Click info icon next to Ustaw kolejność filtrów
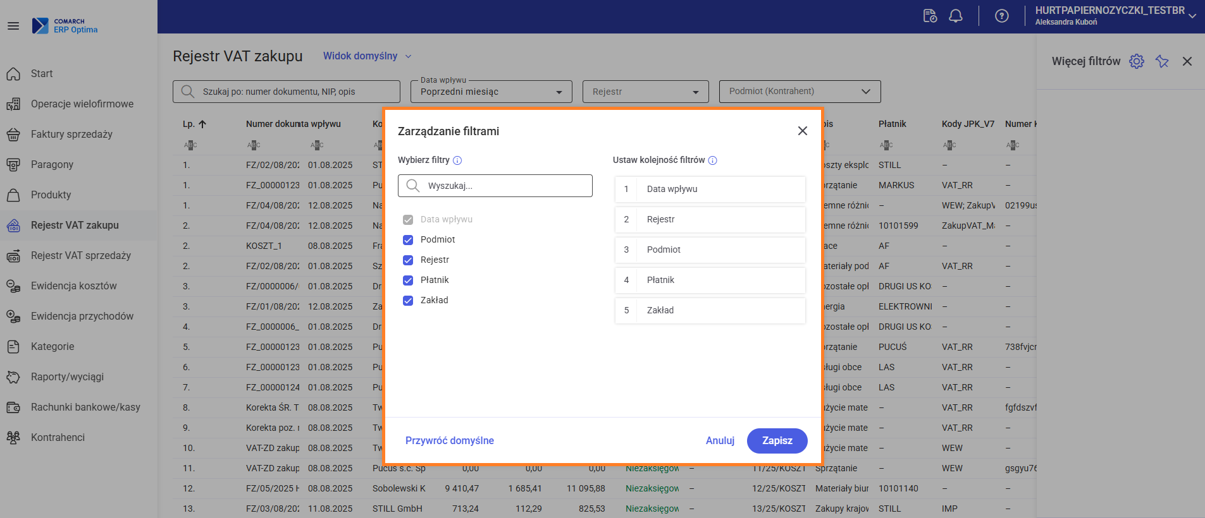The height and width of the screenshot is (518, 1205). pos(712,160)
